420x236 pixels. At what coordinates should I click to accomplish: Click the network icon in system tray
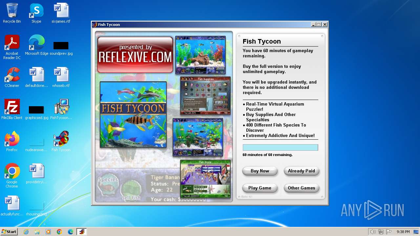(x=381, y=232)
